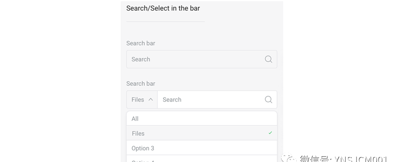
Task: Choose the checked Files option in the list
Action: 202,133
